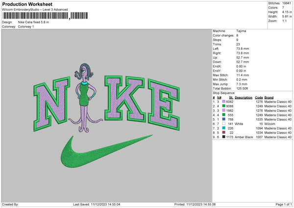Select the 'EndX:' label
The height and width of the screenshot is (208, 294).
(x=217, y=66)
